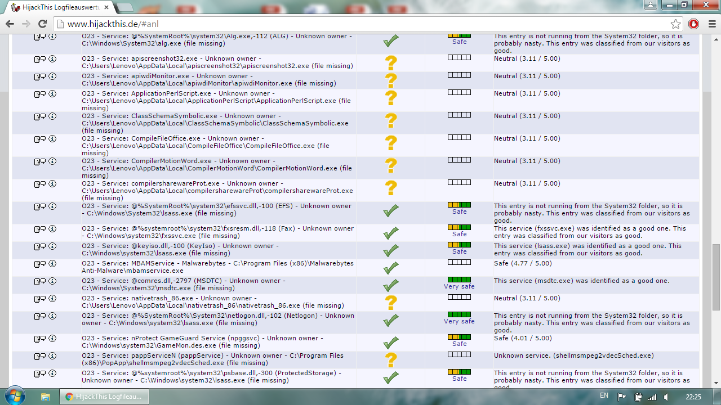Open Action Center flag icon in tray

(622, 397)
